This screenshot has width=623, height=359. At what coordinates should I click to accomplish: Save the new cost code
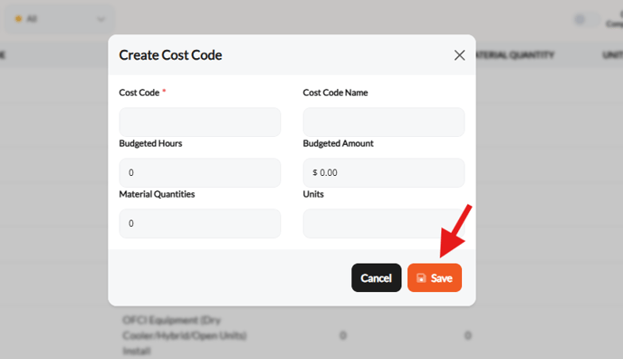[x=435, y=277]
